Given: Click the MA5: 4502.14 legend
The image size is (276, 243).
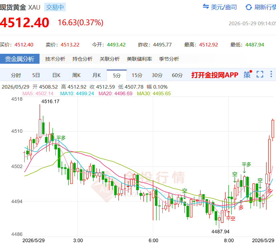Looking at the screenshot, I should pos(38,93).
